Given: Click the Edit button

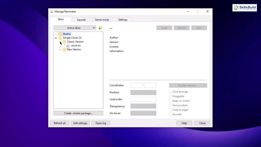Looking at the screenshot, I should [199, 28].
